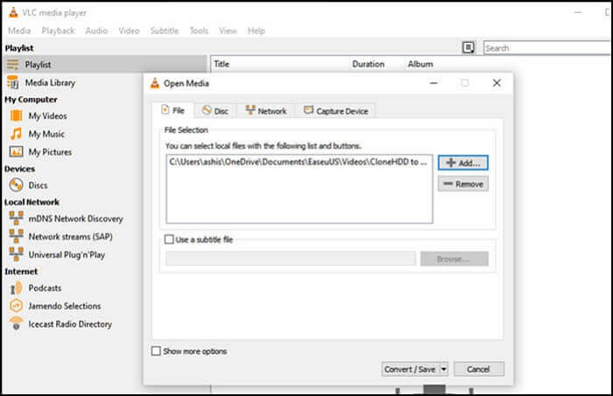Click the Universal Plug'n'Play icon
Screen dimensions: 613x396
pos(16,254)
